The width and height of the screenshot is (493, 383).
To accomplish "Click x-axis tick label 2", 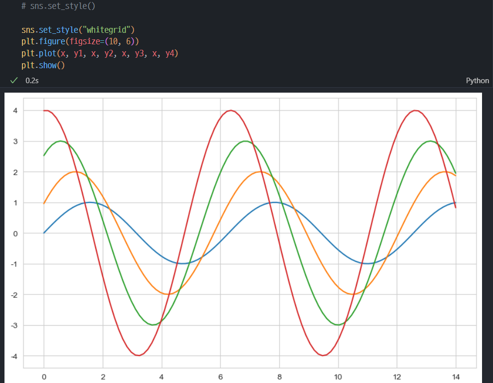I will click(103, 377).
